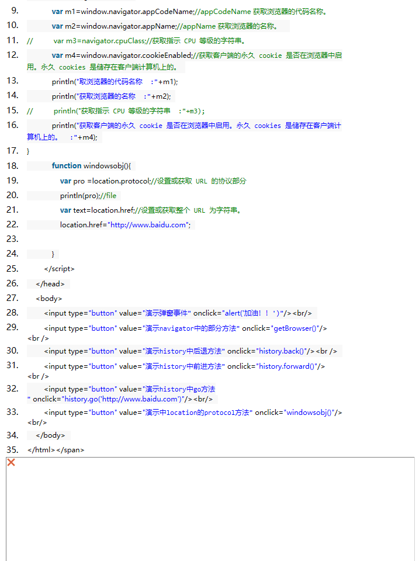Click the broken image icon below the code

[11, 462]
